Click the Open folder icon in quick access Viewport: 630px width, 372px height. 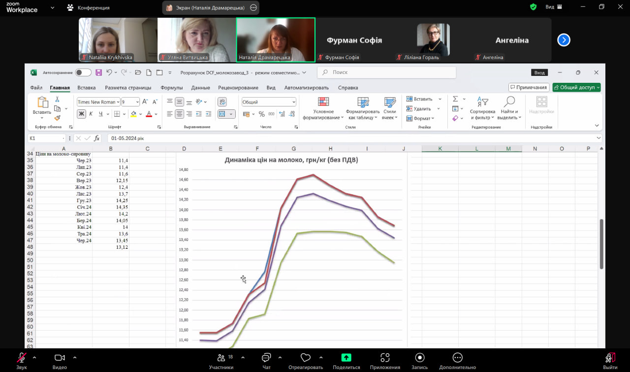138,72
